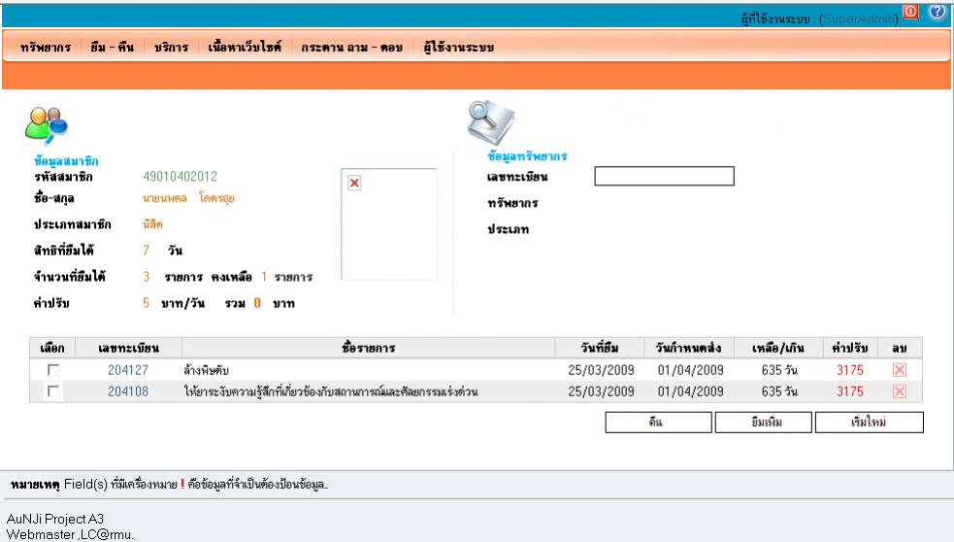This screenshot has height=542, width=954.
Task: Click borrow date 25/03/2009 in row 204108
Action: 601,391
